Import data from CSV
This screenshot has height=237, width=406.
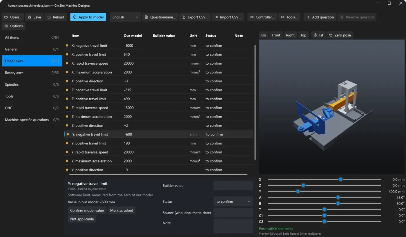(228, 17)
